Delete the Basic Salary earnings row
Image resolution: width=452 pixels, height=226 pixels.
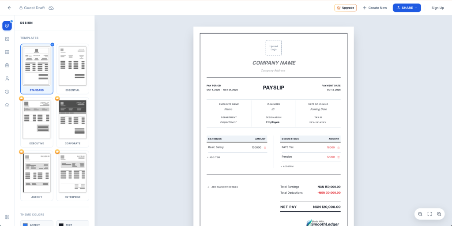point(265,147)
